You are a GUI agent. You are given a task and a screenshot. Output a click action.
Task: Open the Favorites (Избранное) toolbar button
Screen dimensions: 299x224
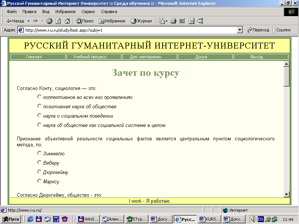112,21
